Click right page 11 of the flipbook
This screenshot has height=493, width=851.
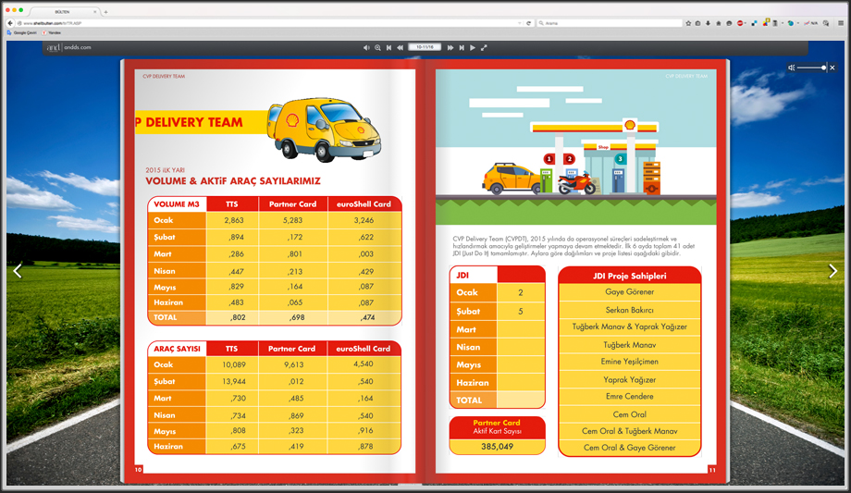click(x=576, y=272)
